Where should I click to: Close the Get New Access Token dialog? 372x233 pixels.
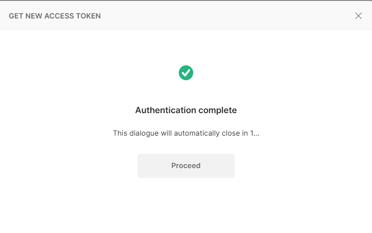tap(358, 16)
